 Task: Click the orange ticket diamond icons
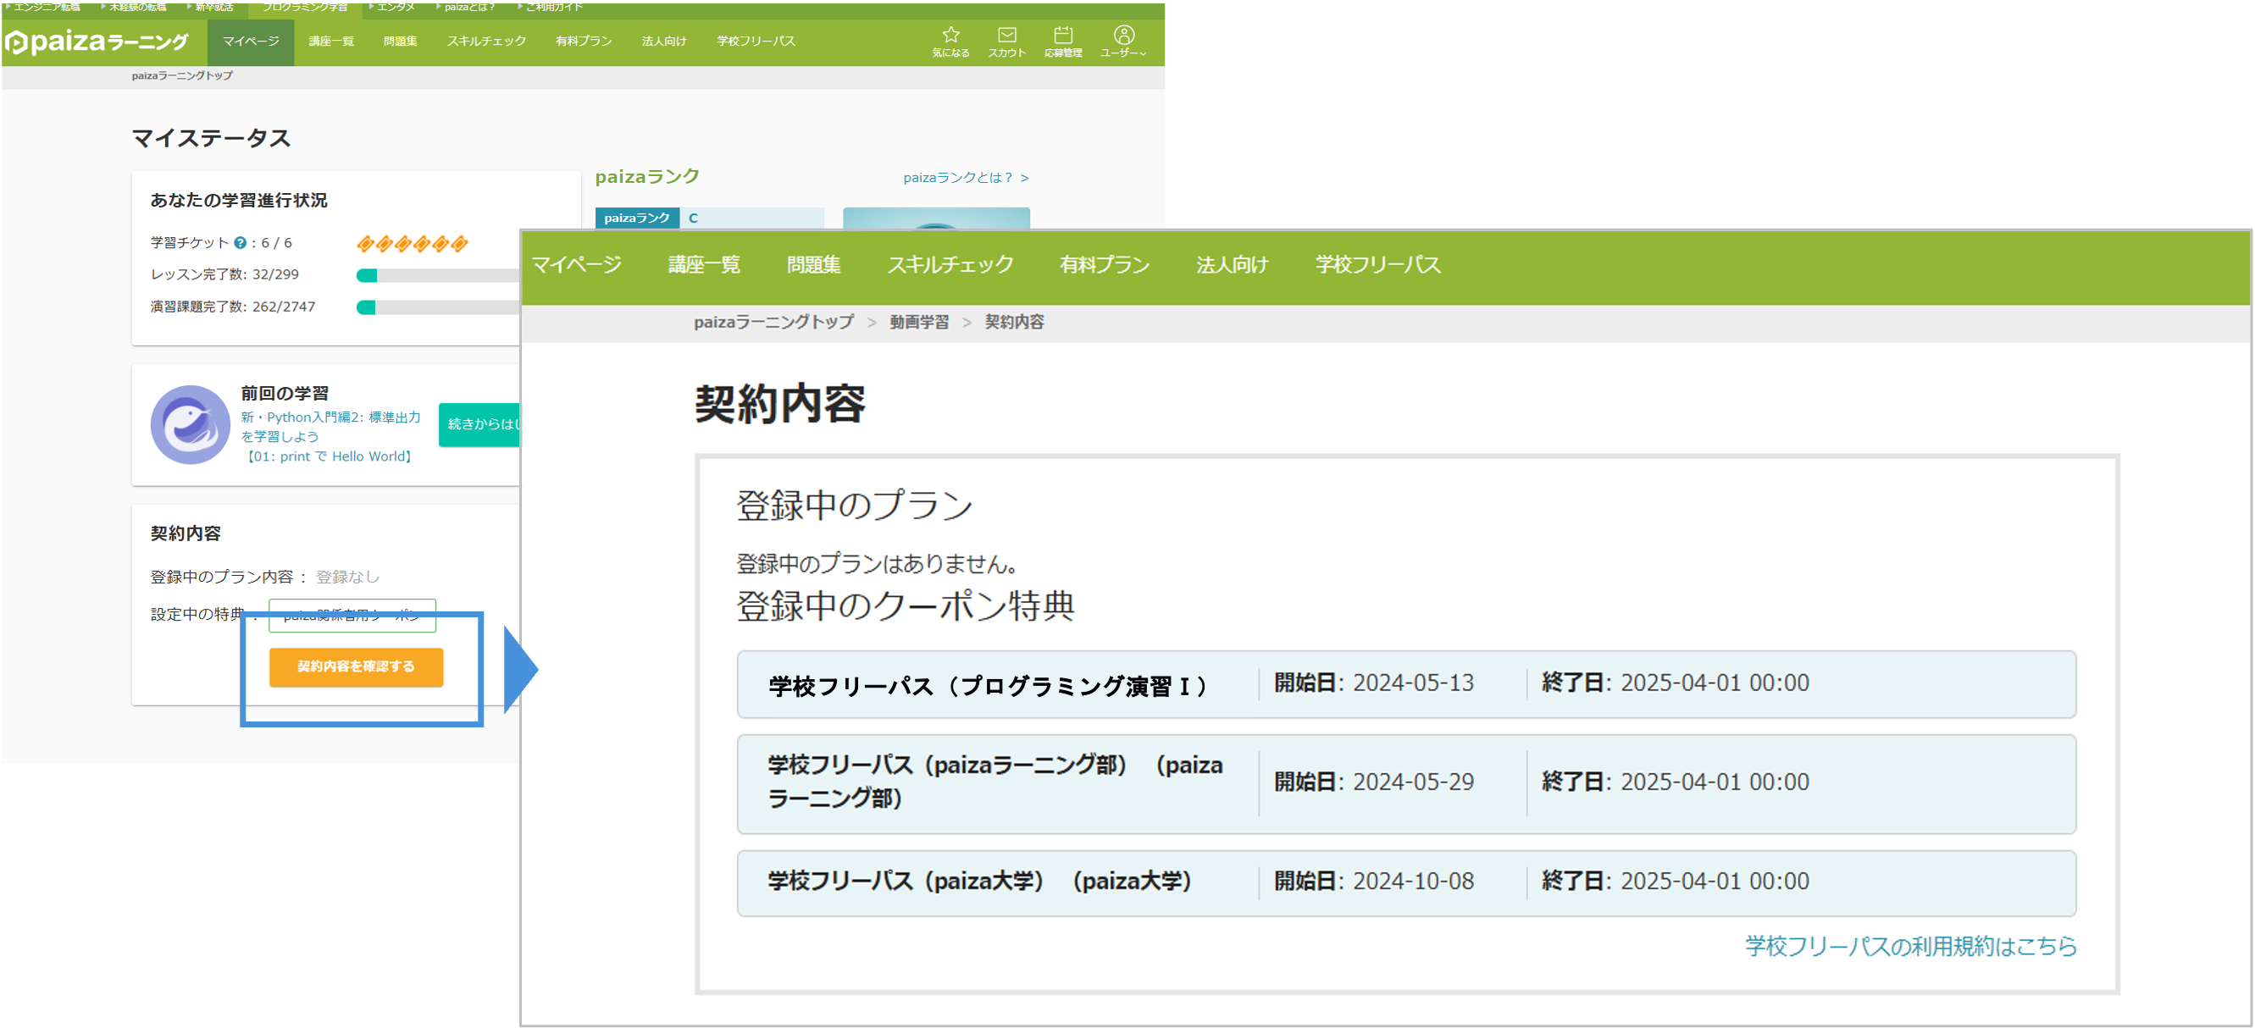(413, 243)
